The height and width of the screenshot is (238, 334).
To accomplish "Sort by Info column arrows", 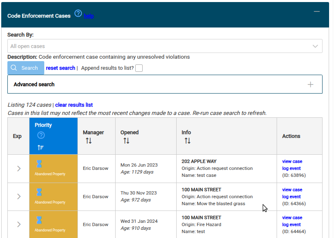I will (x=187, y=141).
